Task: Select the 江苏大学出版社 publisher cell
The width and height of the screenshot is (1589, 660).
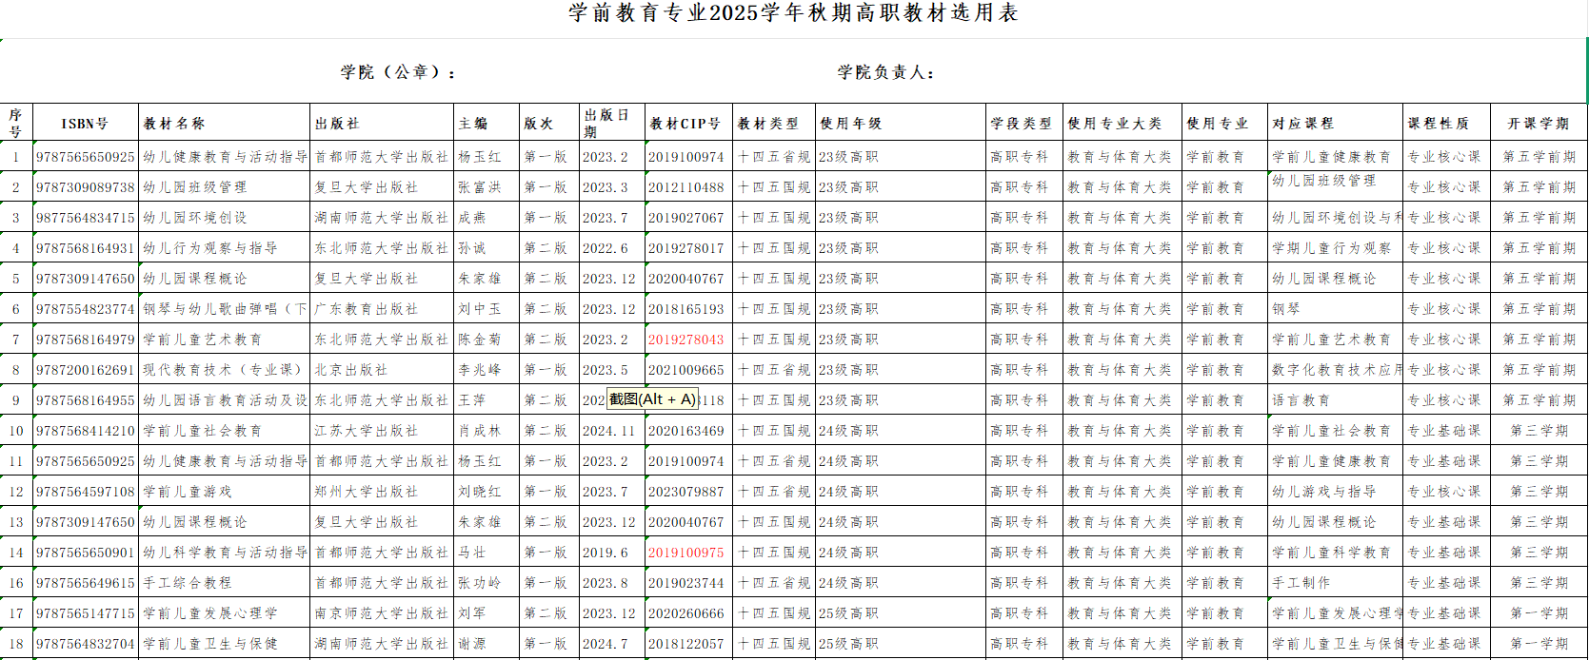Action: [x=367, y=431]
